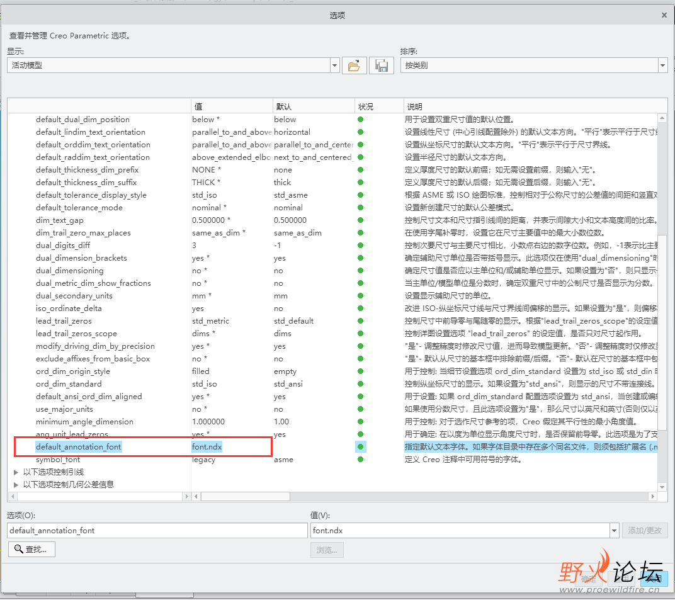The image size is (675, 600).
Task: Select default_lindim_text_orientation option
Action: coord(91,132)
